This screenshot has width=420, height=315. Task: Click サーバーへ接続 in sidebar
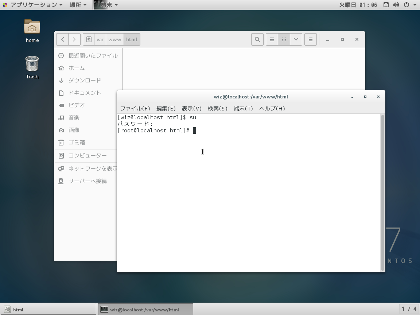[86, 181]
